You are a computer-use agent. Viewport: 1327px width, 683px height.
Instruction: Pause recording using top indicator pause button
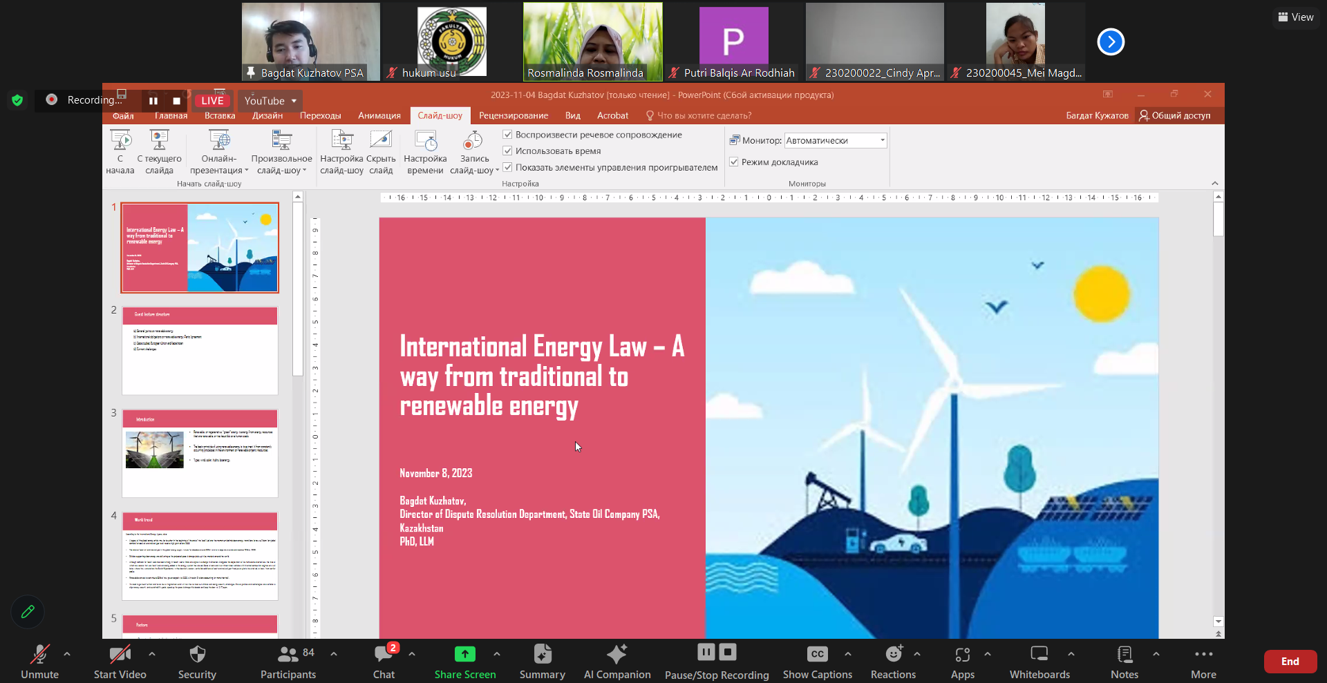(x=153, y=101)
